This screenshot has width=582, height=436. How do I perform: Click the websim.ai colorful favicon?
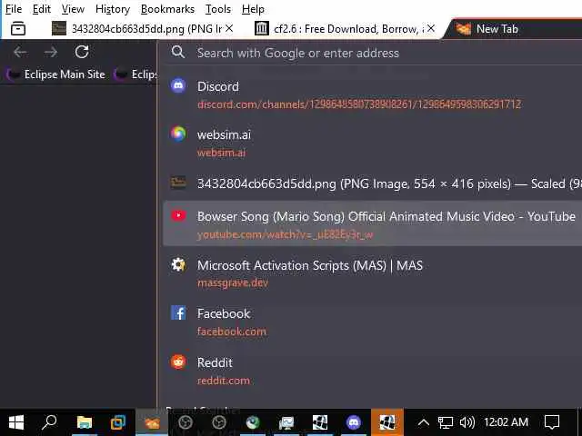[x=178, y=134]
